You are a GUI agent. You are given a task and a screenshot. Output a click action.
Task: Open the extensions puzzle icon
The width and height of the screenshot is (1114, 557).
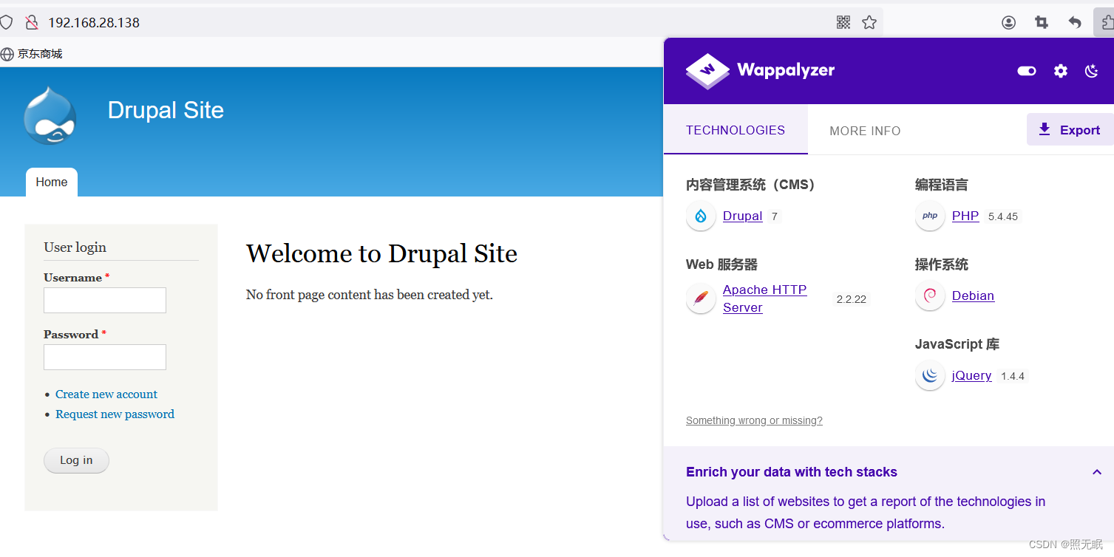(x=1107, y=22)
